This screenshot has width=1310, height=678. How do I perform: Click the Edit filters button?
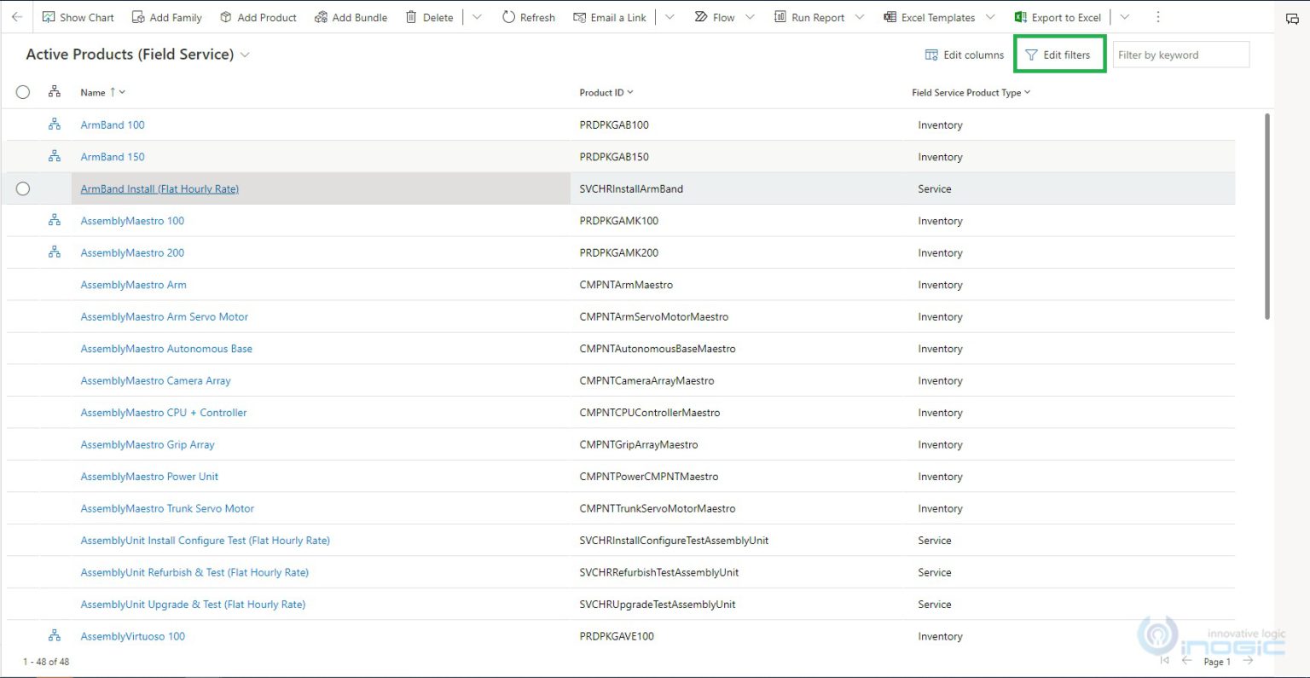tap(1058, 55)
